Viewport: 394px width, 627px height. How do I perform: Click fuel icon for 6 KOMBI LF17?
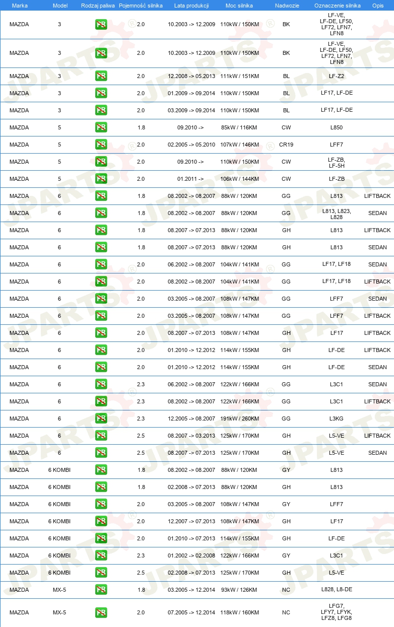(101, 521)
